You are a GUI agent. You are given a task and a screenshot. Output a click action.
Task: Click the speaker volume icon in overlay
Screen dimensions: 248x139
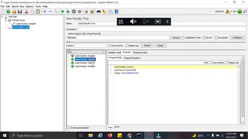click(133, 22)
